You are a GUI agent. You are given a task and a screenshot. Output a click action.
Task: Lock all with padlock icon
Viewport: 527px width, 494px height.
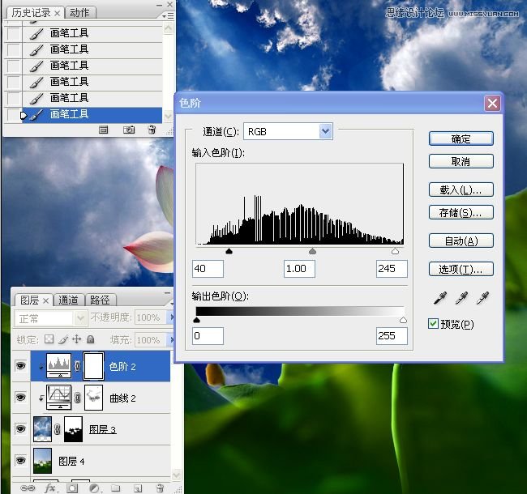tap(91, 339)
